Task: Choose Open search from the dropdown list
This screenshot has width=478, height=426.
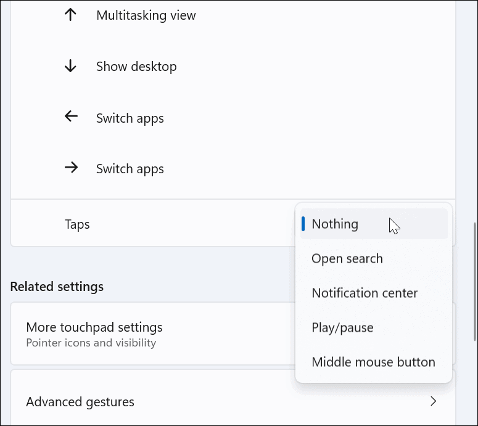Action: pyautogui.click(x=347, y=259)
